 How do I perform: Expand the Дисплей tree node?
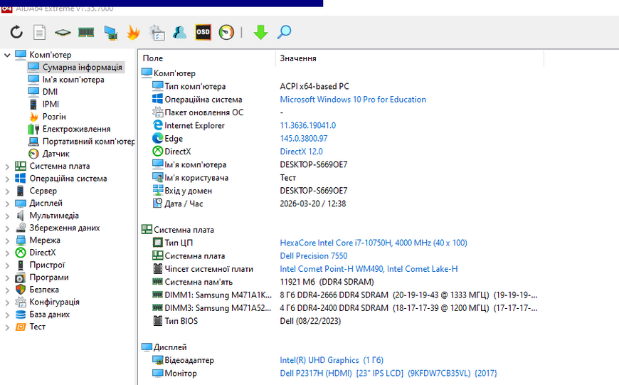coord(7,204)
